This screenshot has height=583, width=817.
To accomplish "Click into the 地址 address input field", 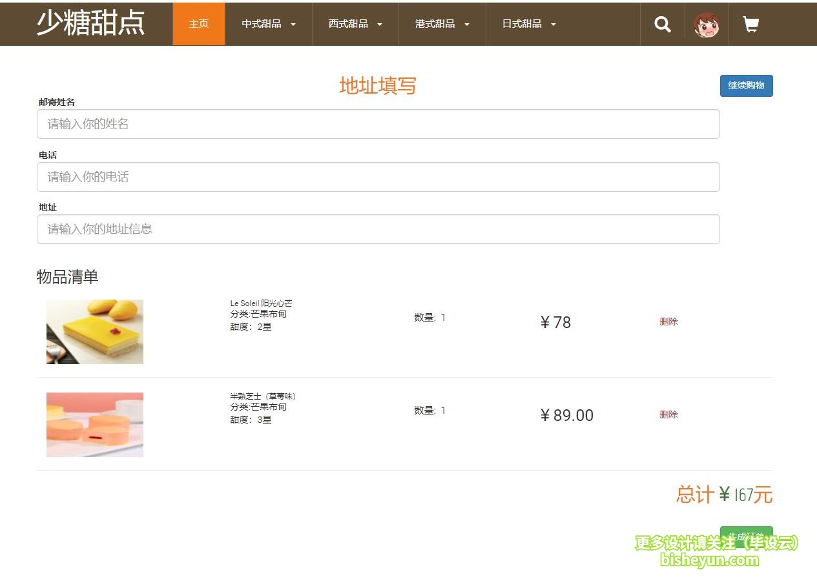I will pos(378,229).
